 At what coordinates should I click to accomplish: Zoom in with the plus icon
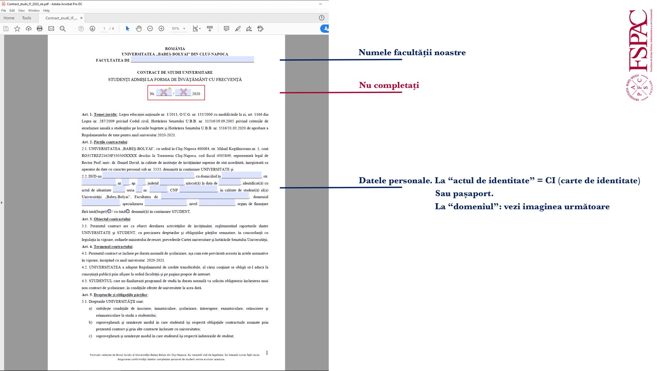pos(162,29)
